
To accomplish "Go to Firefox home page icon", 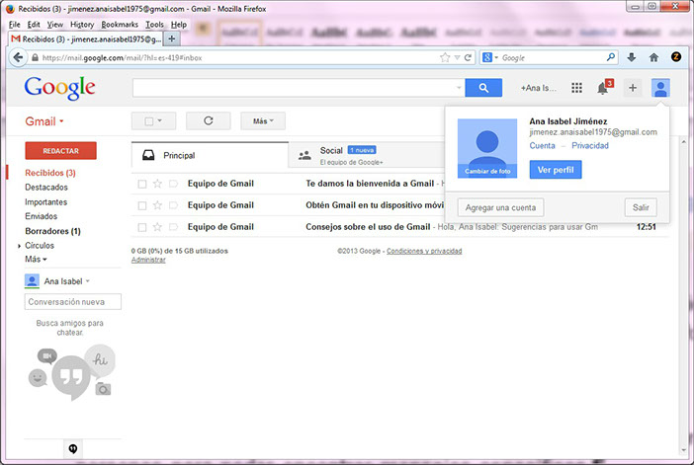I will (x=653, y=57).
